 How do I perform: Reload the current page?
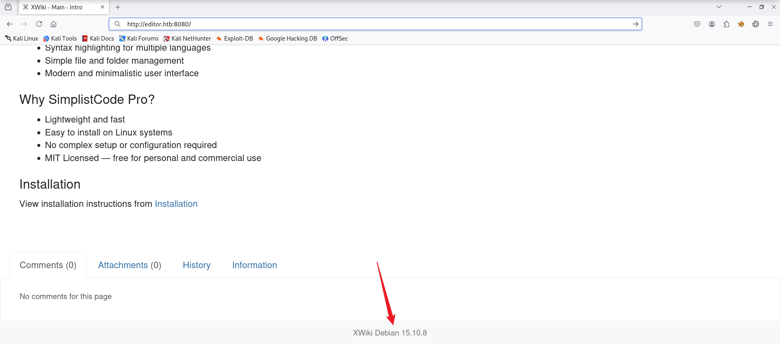point(39,24)
